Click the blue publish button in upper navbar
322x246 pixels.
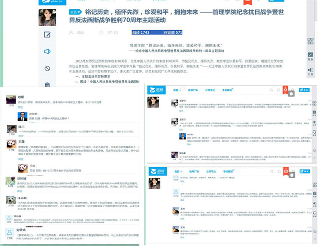point(304,90)
